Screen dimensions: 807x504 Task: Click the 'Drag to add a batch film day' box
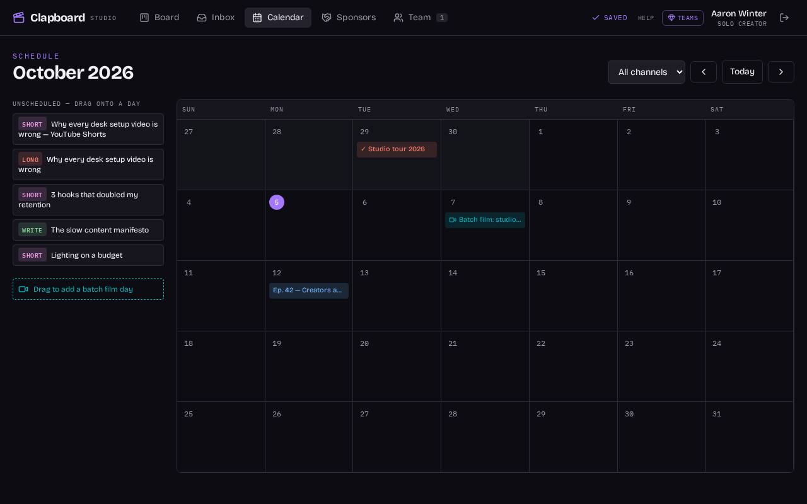coord(88,289)
